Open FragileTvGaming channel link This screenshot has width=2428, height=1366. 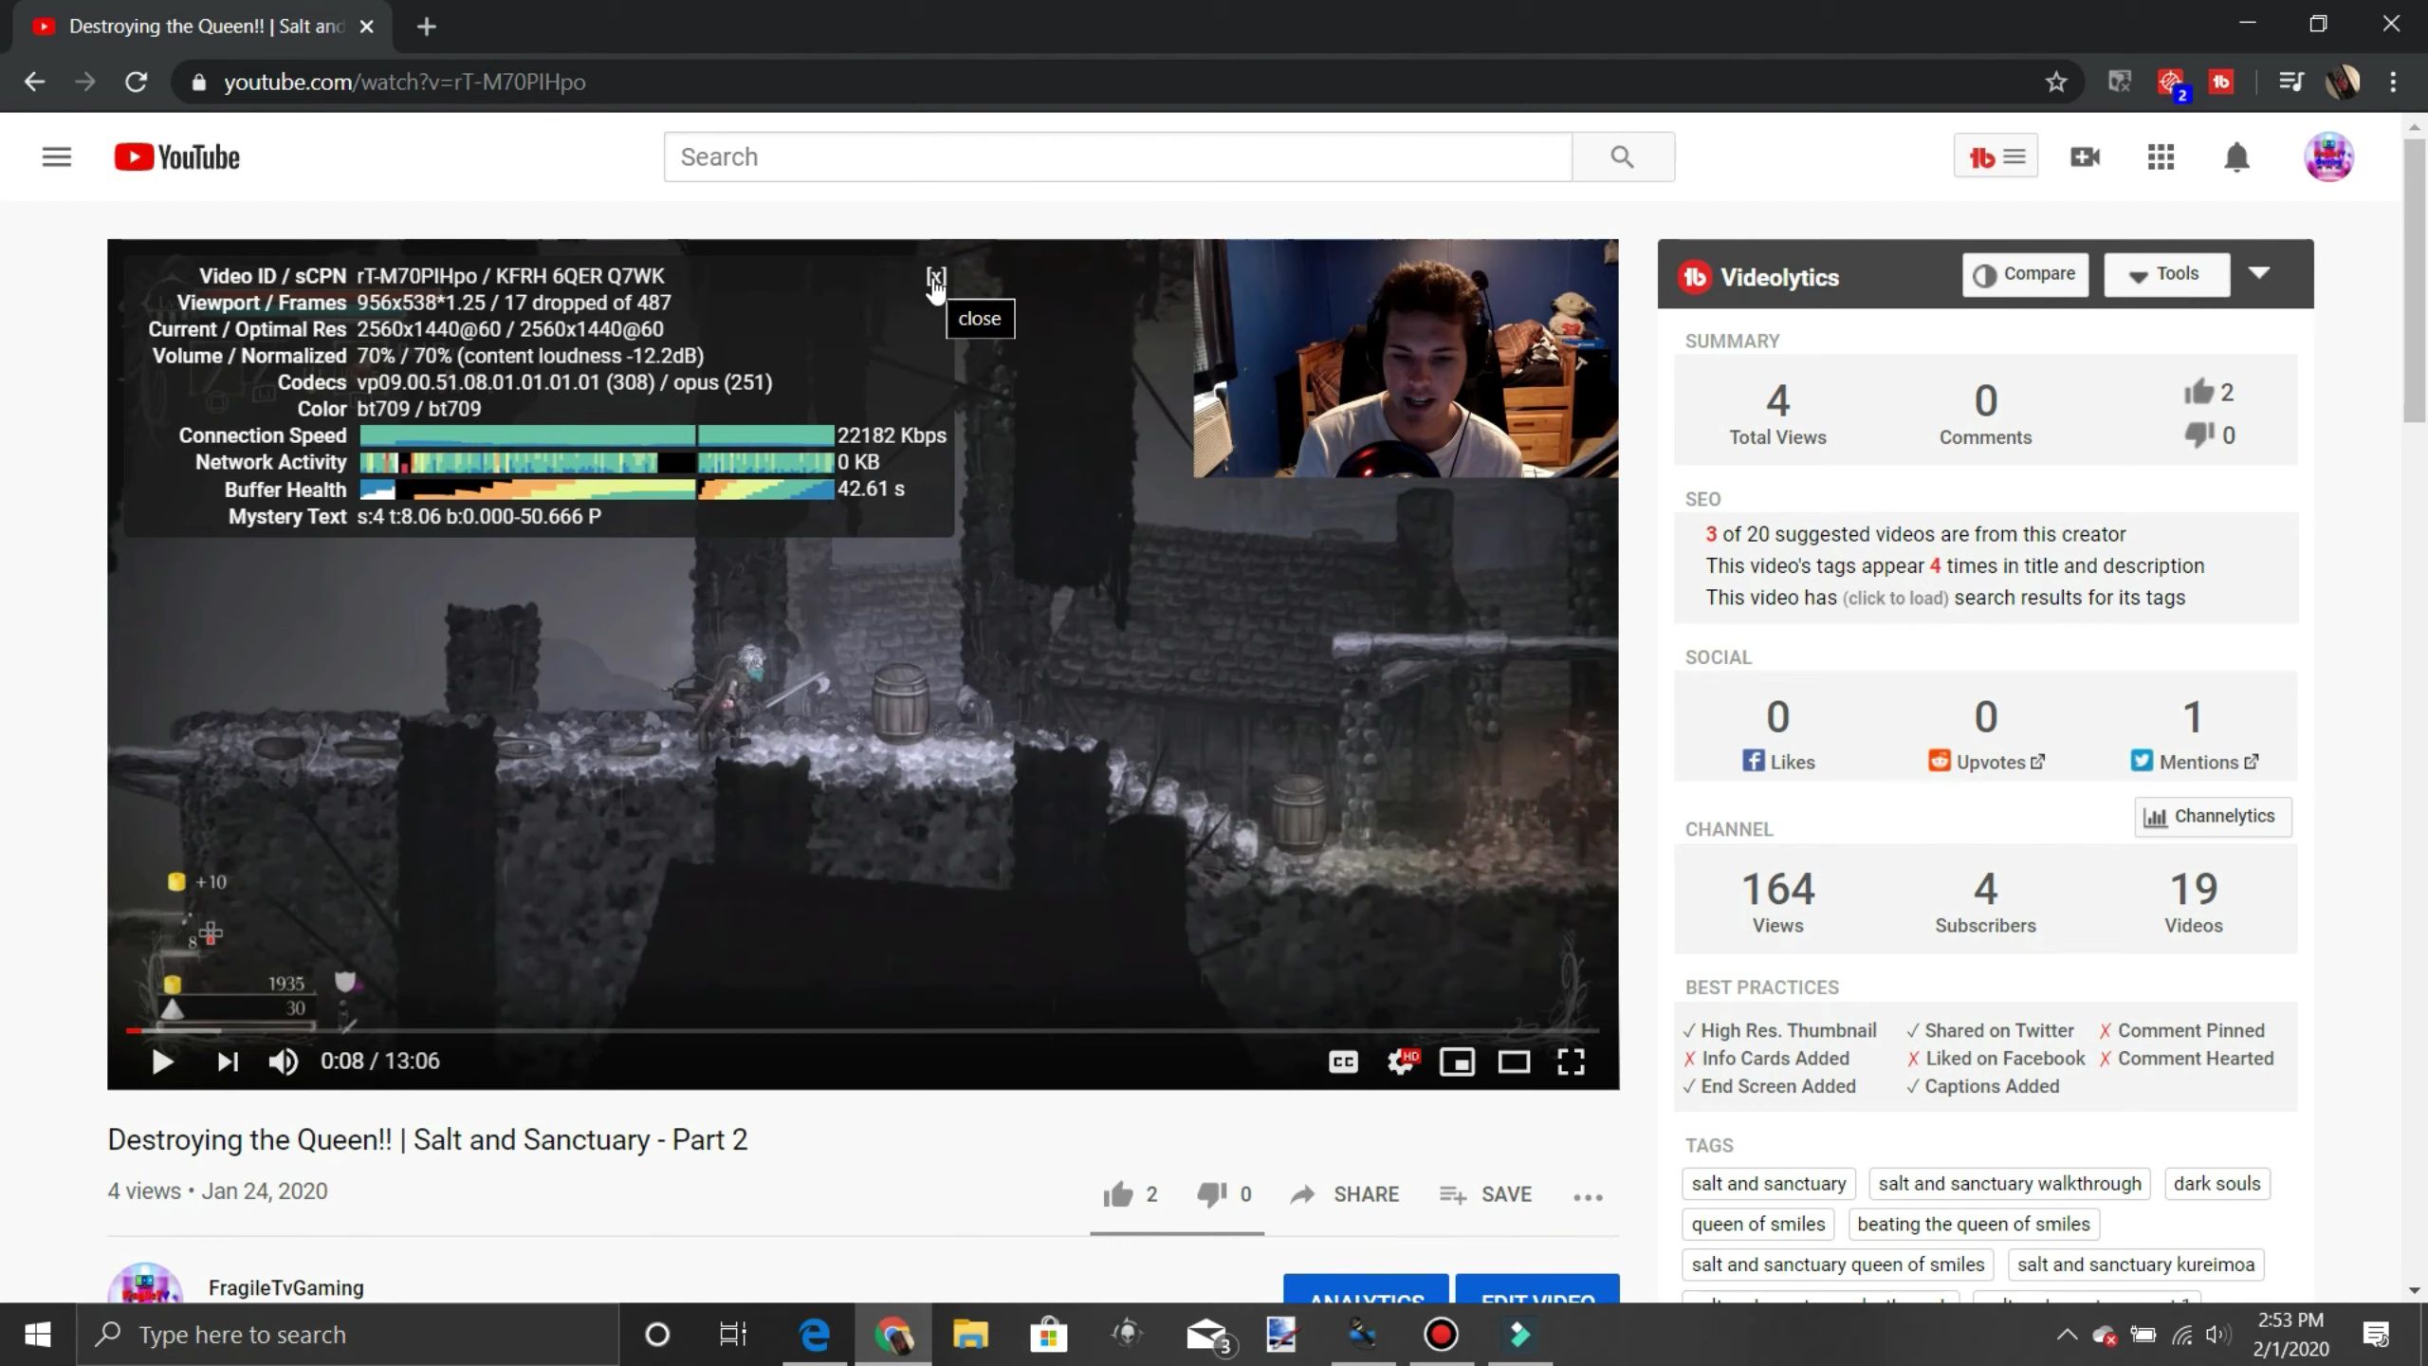pos(286,1287)
